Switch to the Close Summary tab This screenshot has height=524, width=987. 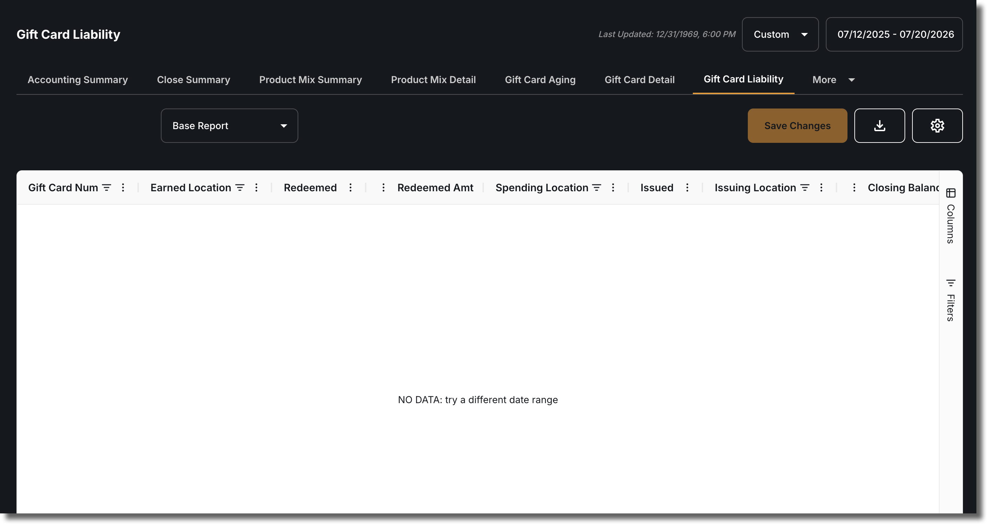coord(193,80)
